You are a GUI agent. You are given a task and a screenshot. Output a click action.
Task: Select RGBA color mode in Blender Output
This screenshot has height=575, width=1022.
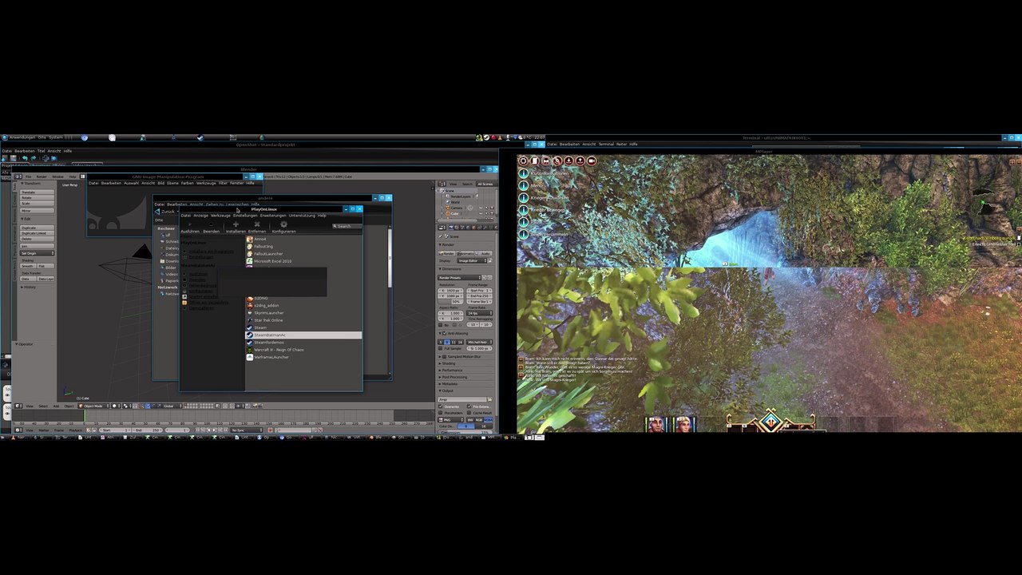(x=489, y=419)
